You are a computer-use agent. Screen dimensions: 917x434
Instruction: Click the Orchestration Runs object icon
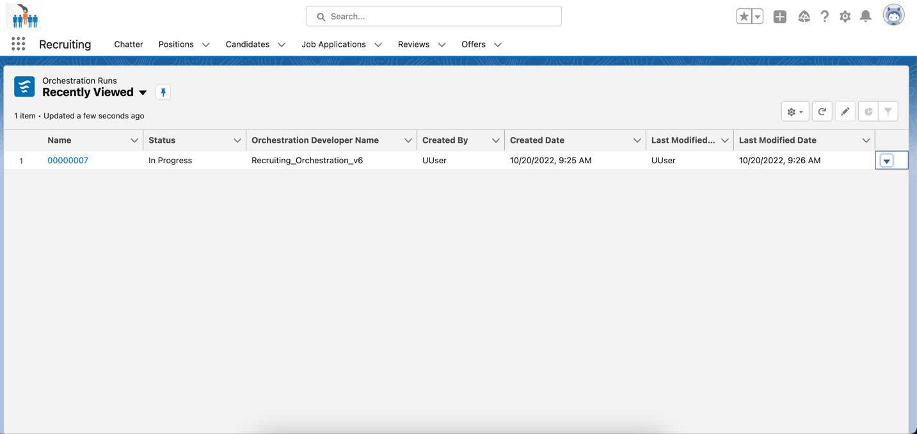(x=24, y=86)
